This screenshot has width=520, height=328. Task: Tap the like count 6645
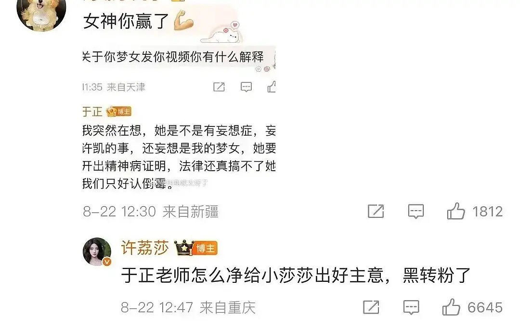485,308
